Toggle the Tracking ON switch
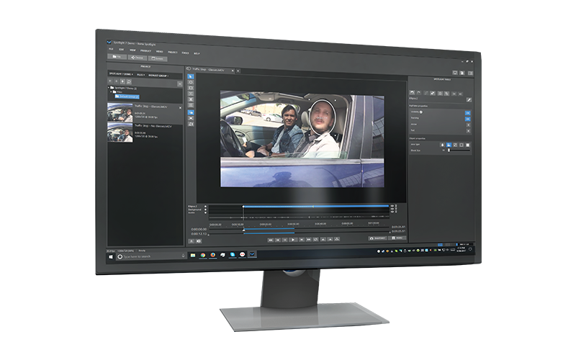Screen dimensions: 576x360 (467, 119)
